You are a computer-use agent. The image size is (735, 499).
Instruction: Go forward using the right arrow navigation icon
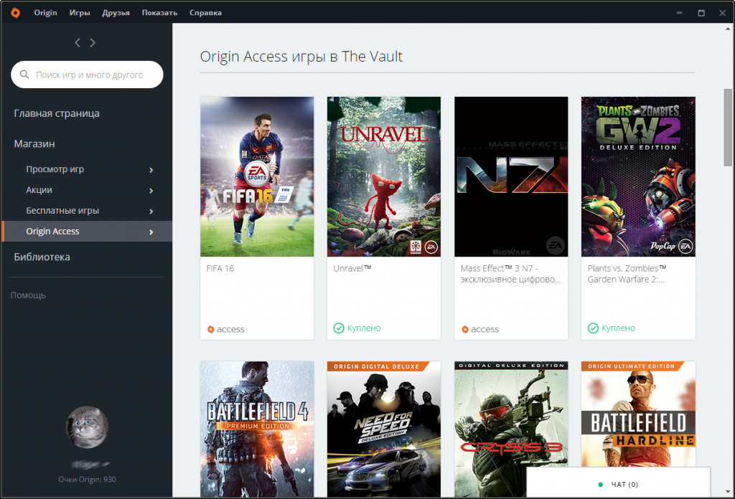93,42
